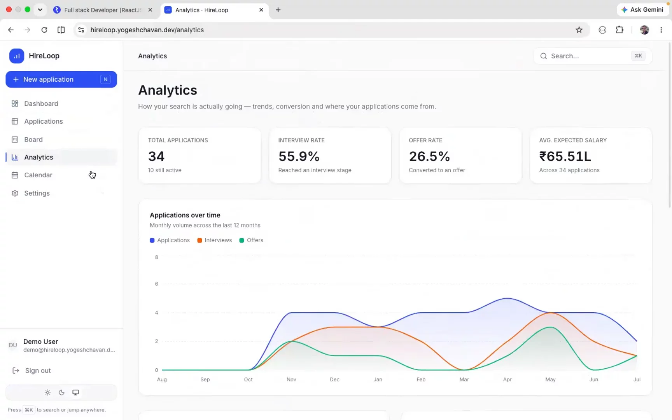Image resolution: width=672 pixels, height=420 pixels.
Task: Close the Analytics HireLoop tab
Action: tap(261, 10)
